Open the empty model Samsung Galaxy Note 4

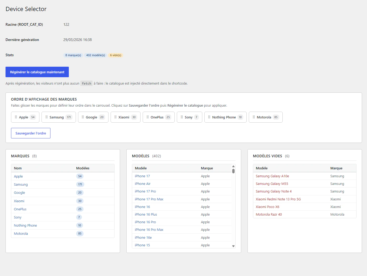(274, 191)
